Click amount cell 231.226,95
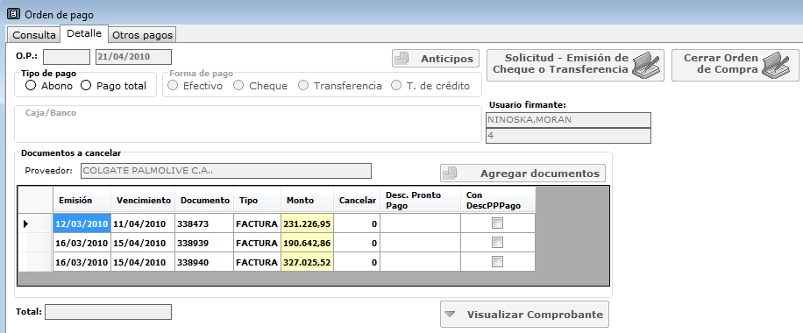Image resolution: width=803 pixels, height=333 pixels. pos(308,223)
